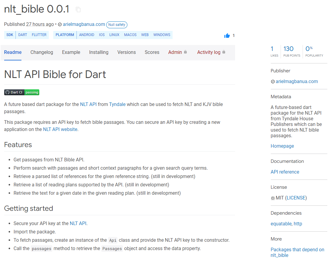Click the like count number beside thumbs-up
The width and height of the screenshot is (330, 259).
(x=234, y=36)
